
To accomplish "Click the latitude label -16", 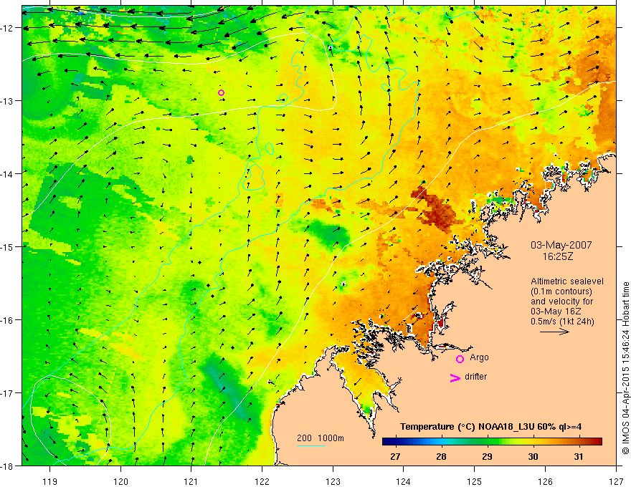I will click(8, 320).
